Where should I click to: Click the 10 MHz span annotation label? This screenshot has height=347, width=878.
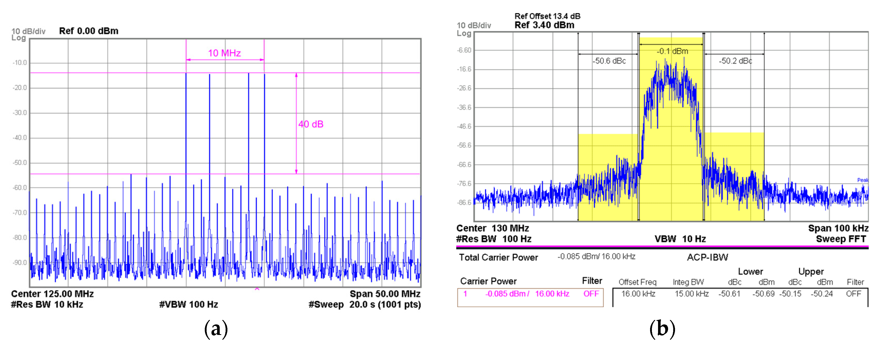coord(224,53)
